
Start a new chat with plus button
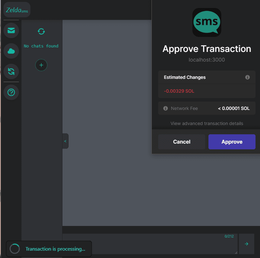(x=41, y=65)
